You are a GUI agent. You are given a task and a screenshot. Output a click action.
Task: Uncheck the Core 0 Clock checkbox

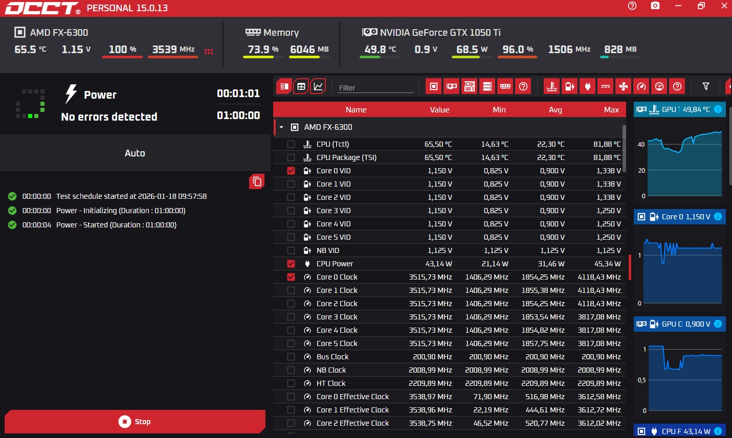tap(291, 277)
